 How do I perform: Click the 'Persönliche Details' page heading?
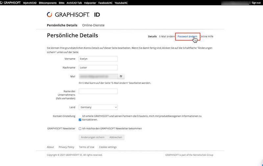72,36
